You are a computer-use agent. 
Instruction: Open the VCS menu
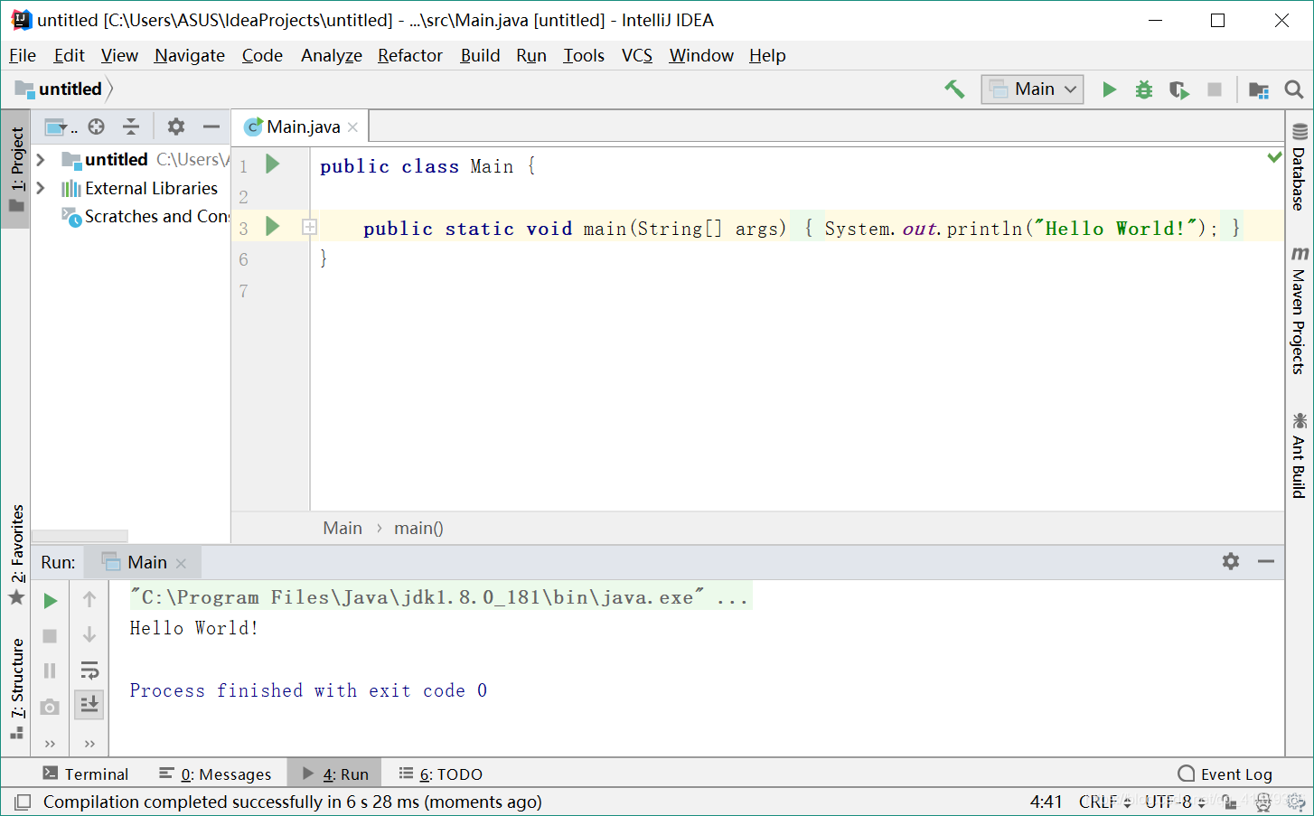pyautogui.click(x=637, y=55)
